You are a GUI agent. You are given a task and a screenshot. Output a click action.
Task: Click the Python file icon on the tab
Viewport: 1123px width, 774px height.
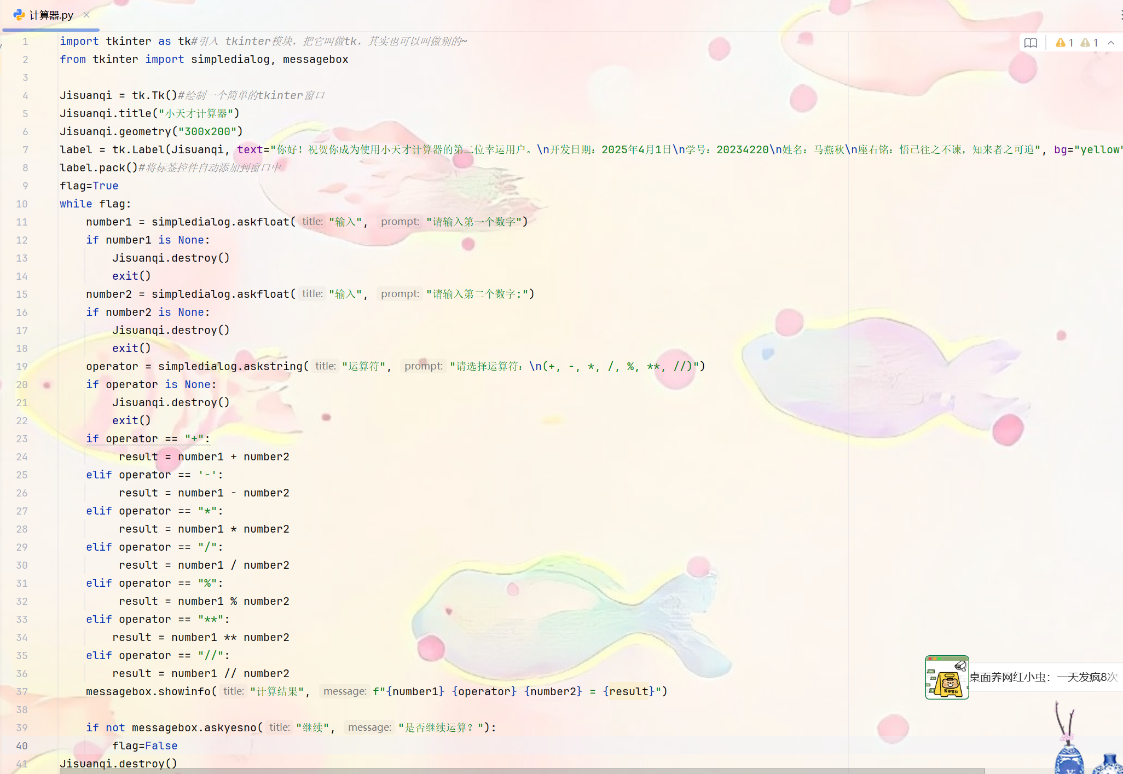tap(19, 15)
